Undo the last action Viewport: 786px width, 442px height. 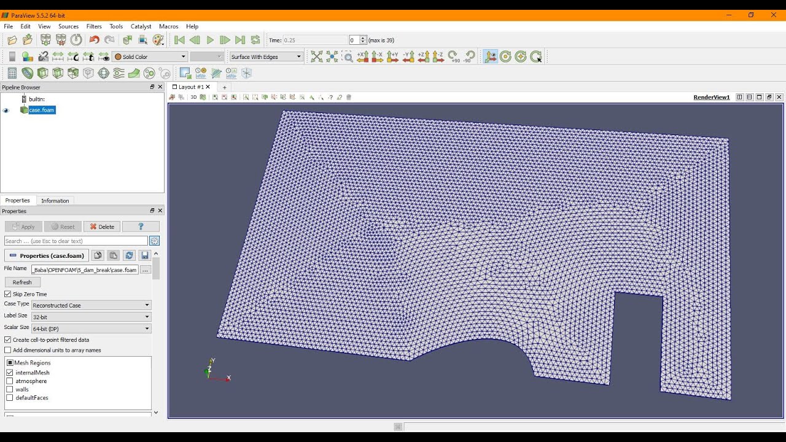94,40
